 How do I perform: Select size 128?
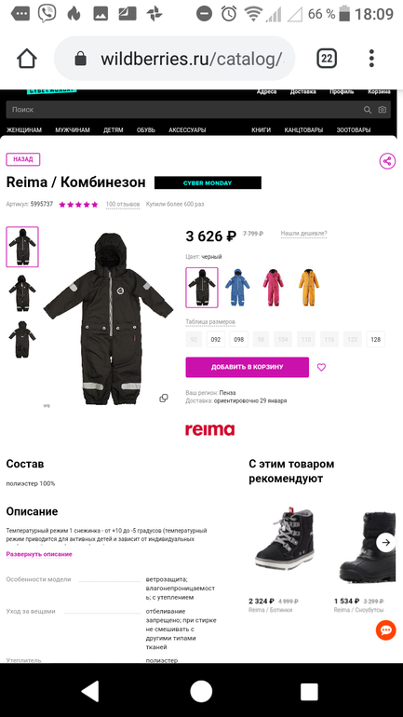(x=376, y=339)
